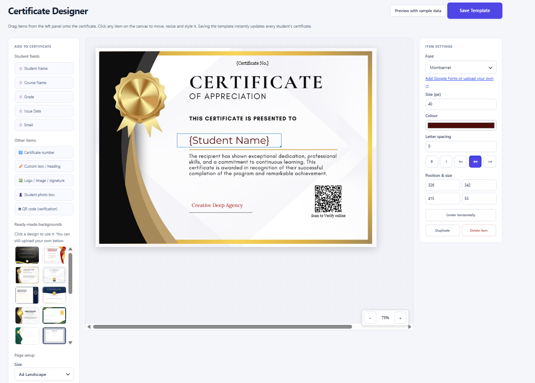
Task: Zoom in the canvas with plus button
Action: (400, 318)
